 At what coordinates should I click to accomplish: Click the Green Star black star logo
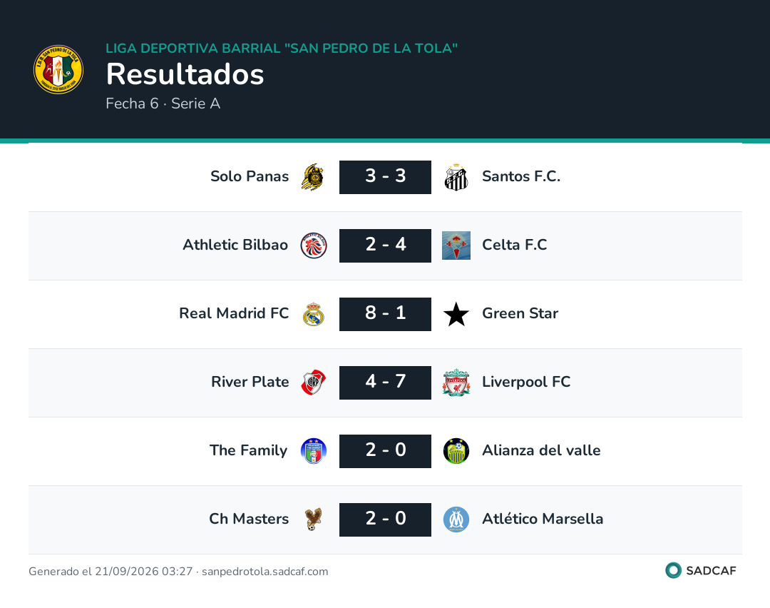click(x=456, y=314)
